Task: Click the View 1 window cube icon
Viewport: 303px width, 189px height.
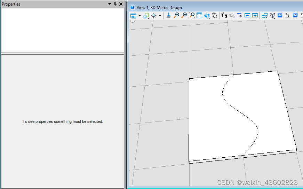Action: pos(133,7)
